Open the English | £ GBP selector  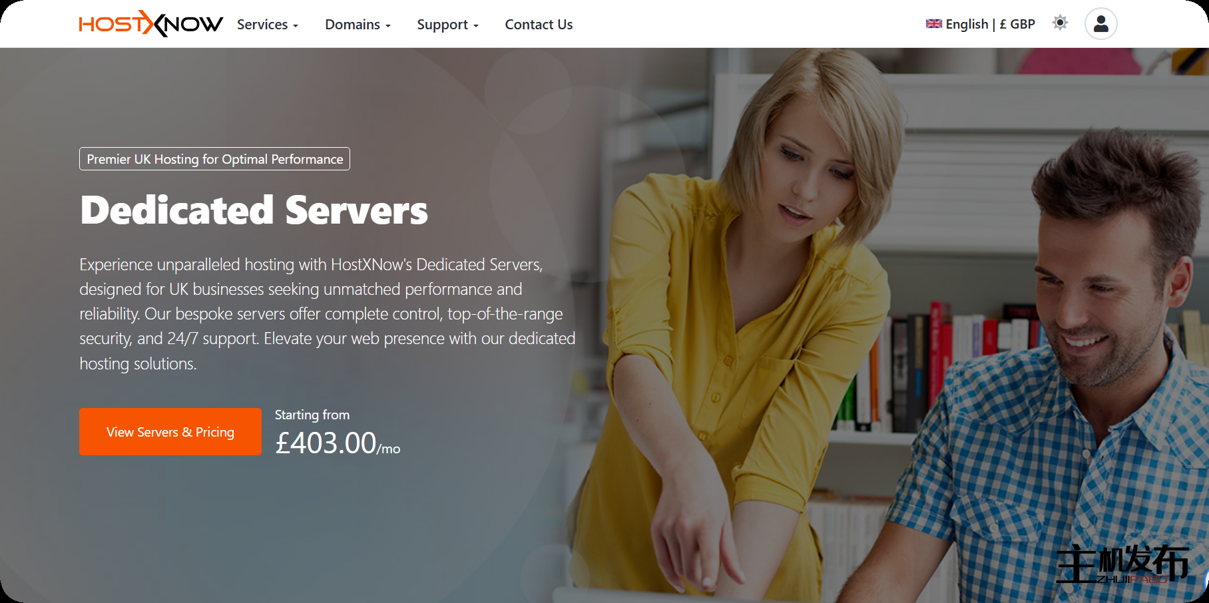(989, 24)
